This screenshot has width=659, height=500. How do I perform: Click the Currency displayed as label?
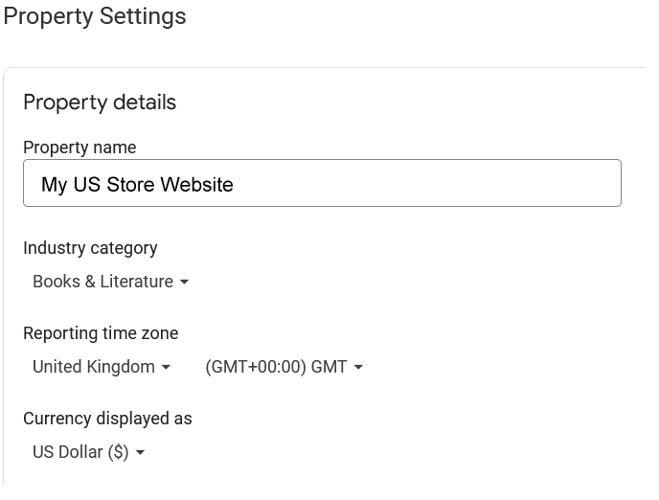click(107, 419)
